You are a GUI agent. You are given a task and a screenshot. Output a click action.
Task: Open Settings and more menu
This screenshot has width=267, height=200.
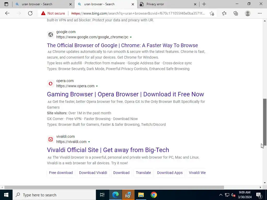(259, 13)
